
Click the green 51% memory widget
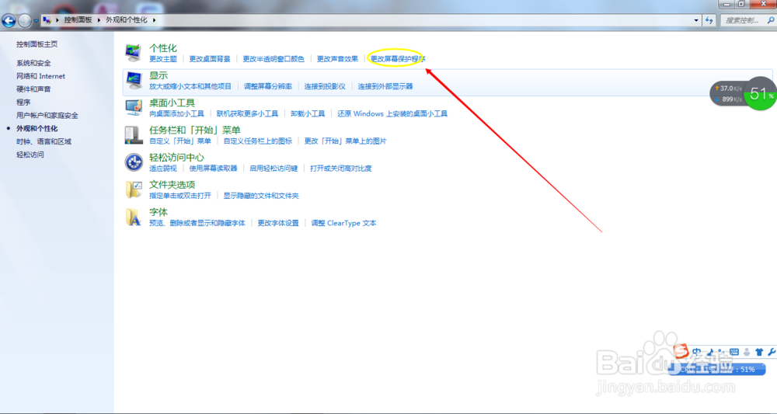point(760,93)
